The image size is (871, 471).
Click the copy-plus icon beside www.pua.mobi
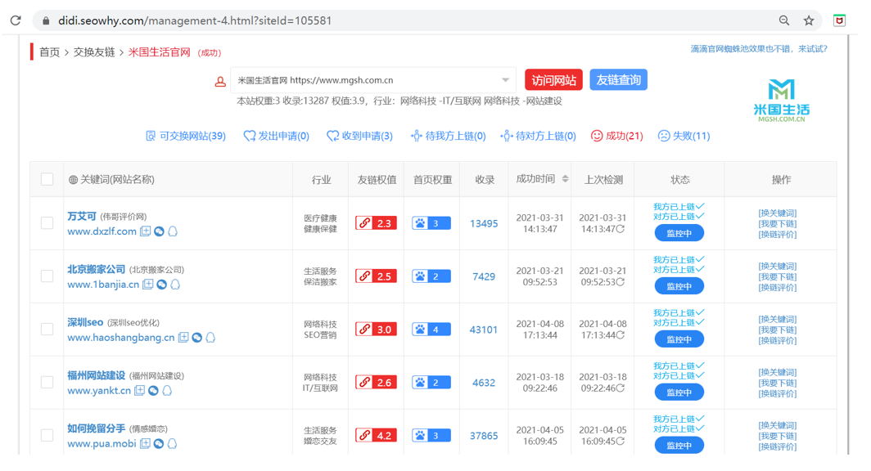tap(145, 444)
